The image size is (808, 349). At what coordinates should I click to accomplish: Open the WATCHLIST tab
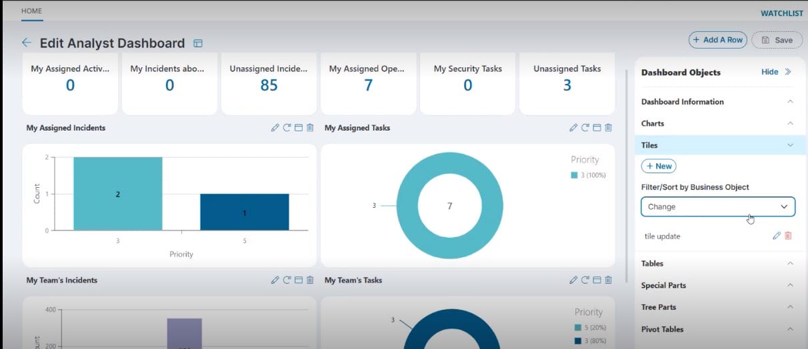[783, 13]
